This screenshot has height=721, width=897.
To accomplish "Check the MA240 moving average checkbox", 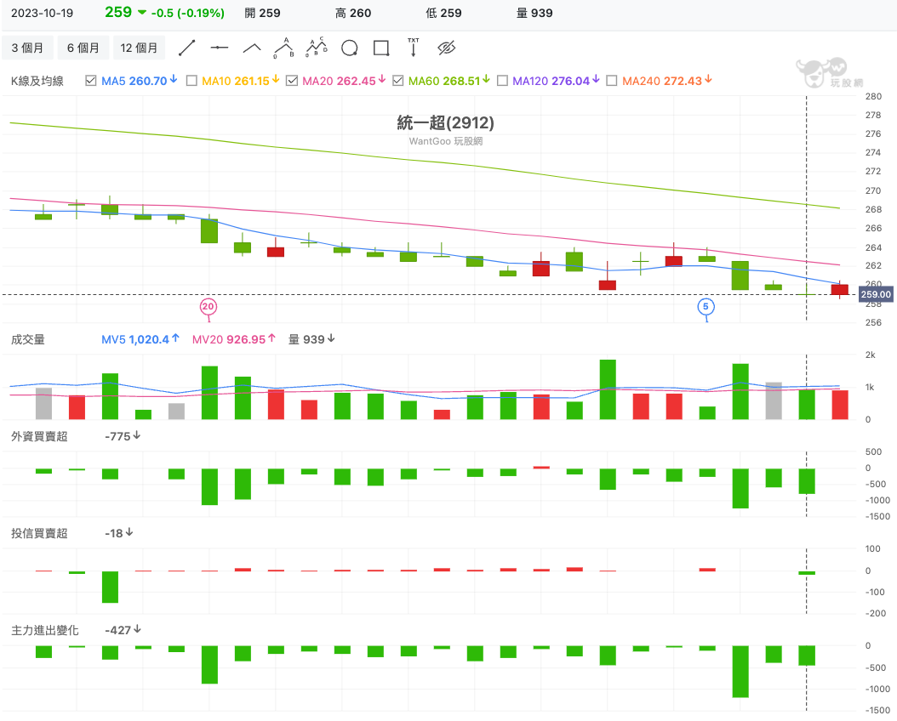I will point(611,81).
